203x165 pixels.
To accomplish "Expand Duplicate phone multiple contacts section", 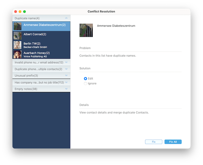I will (x=66, y=69).
